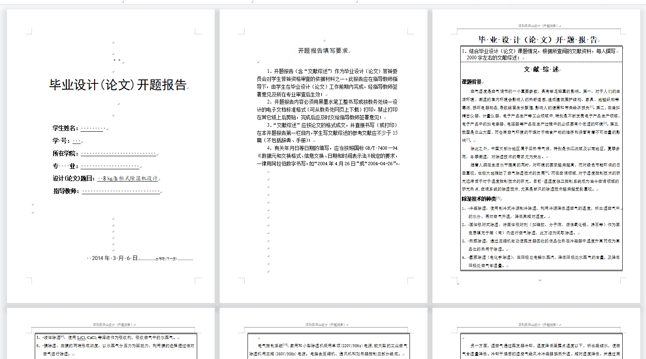Click list item 2、固体吸附式除湿

pos(541,229)
